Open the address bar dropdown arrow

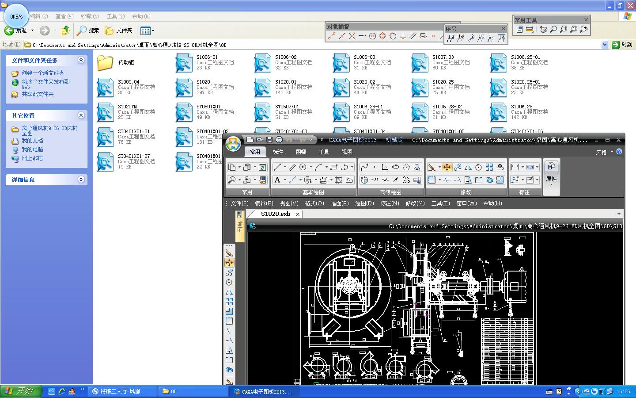[x=605, y=45]
